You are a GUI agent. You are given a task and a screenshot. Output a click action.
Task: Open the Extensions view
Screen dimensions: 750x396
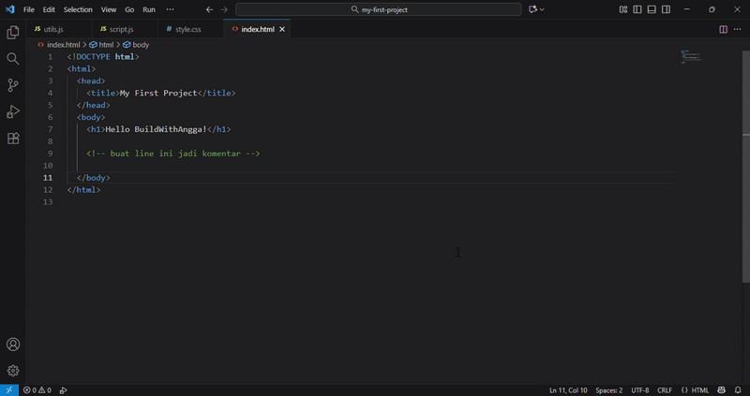point(13,139)
